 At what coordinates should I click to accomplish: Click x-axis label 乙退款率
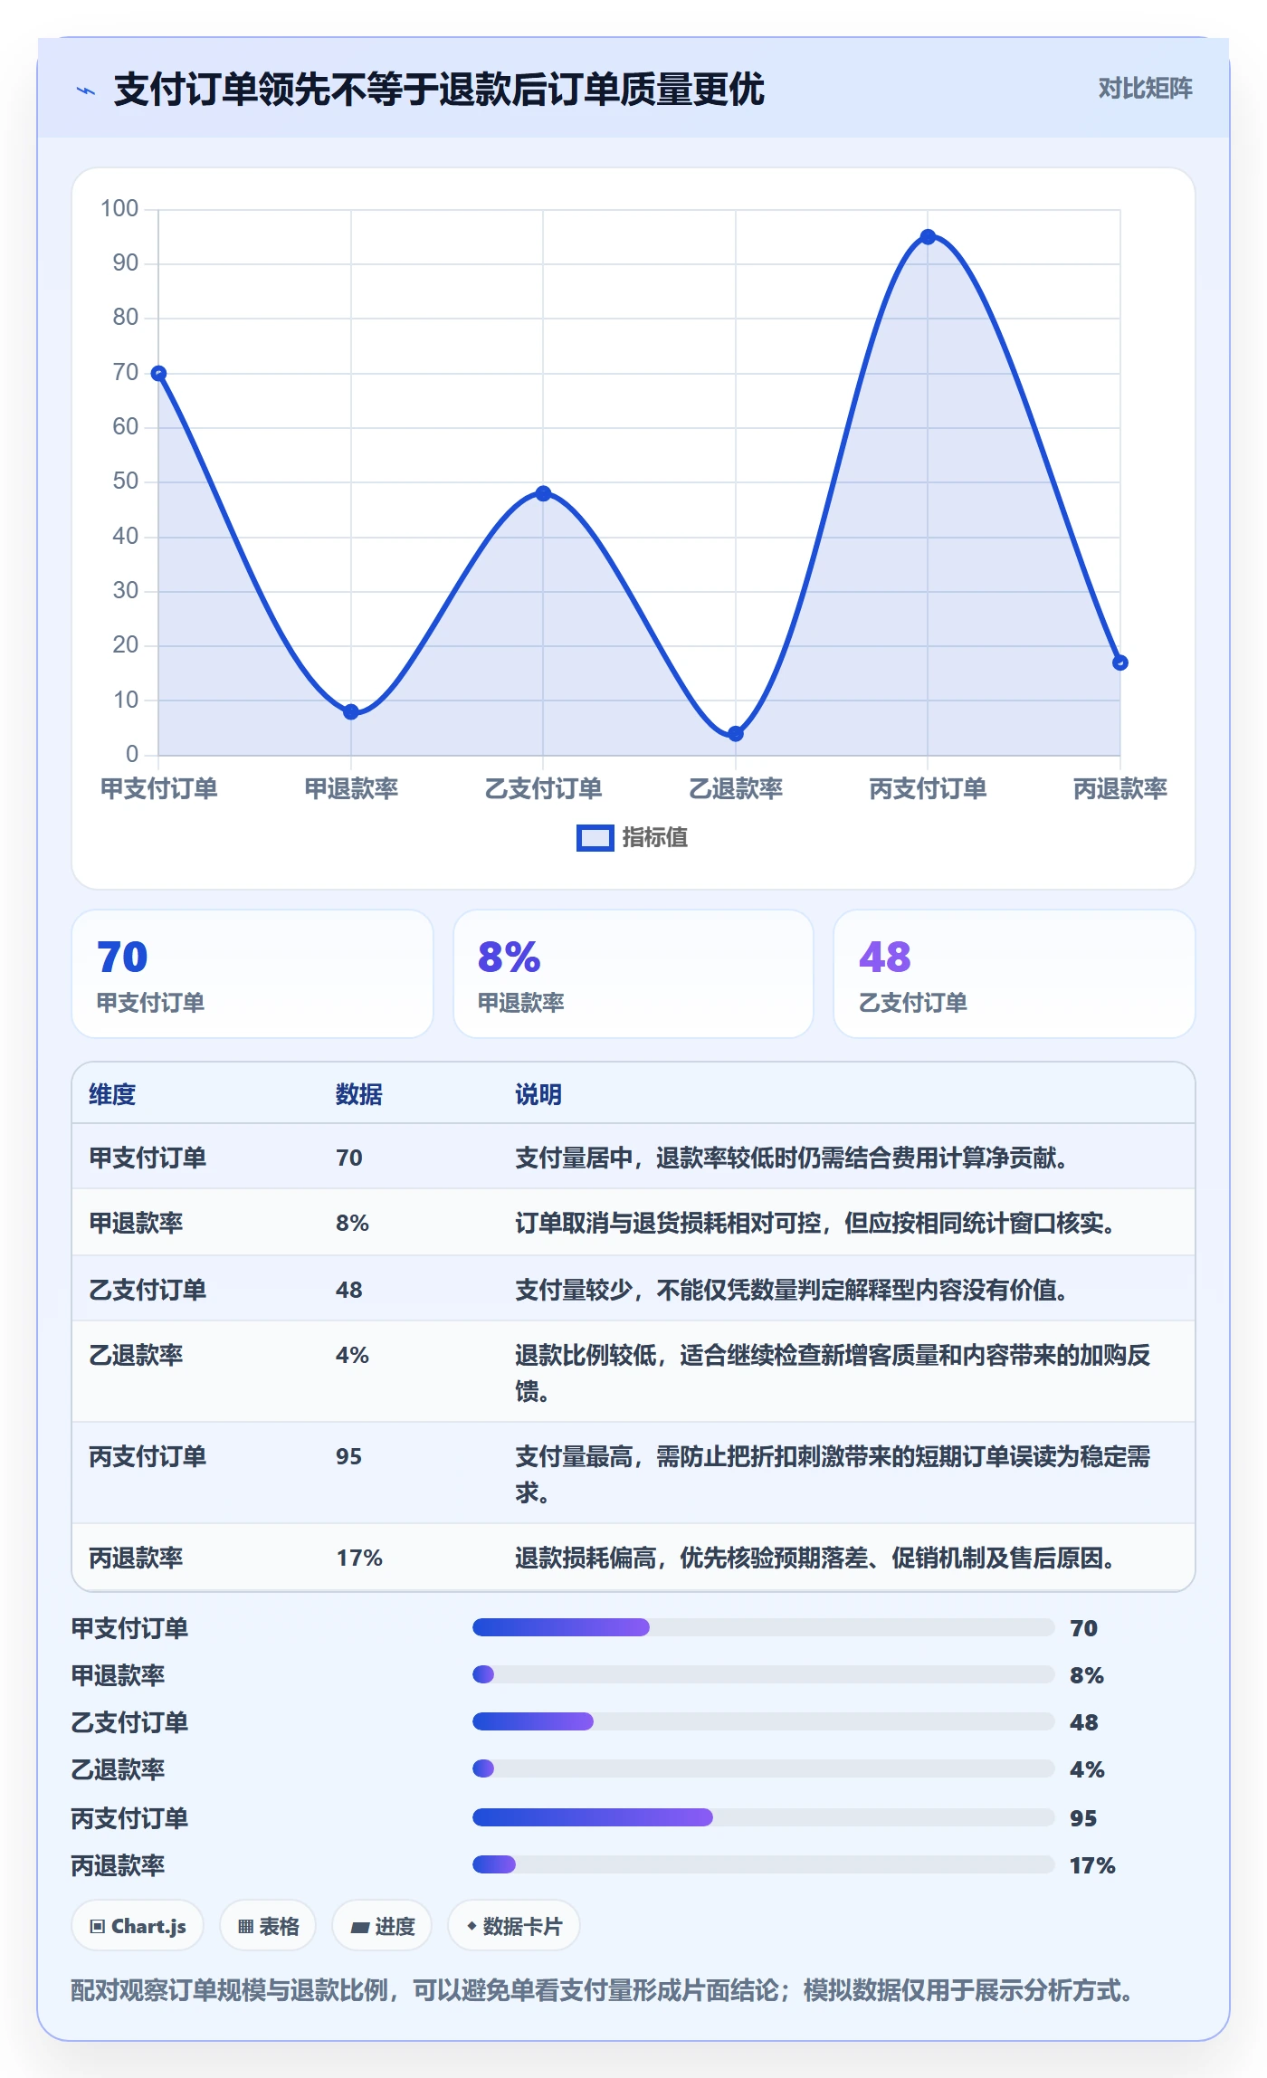point(736,788)
